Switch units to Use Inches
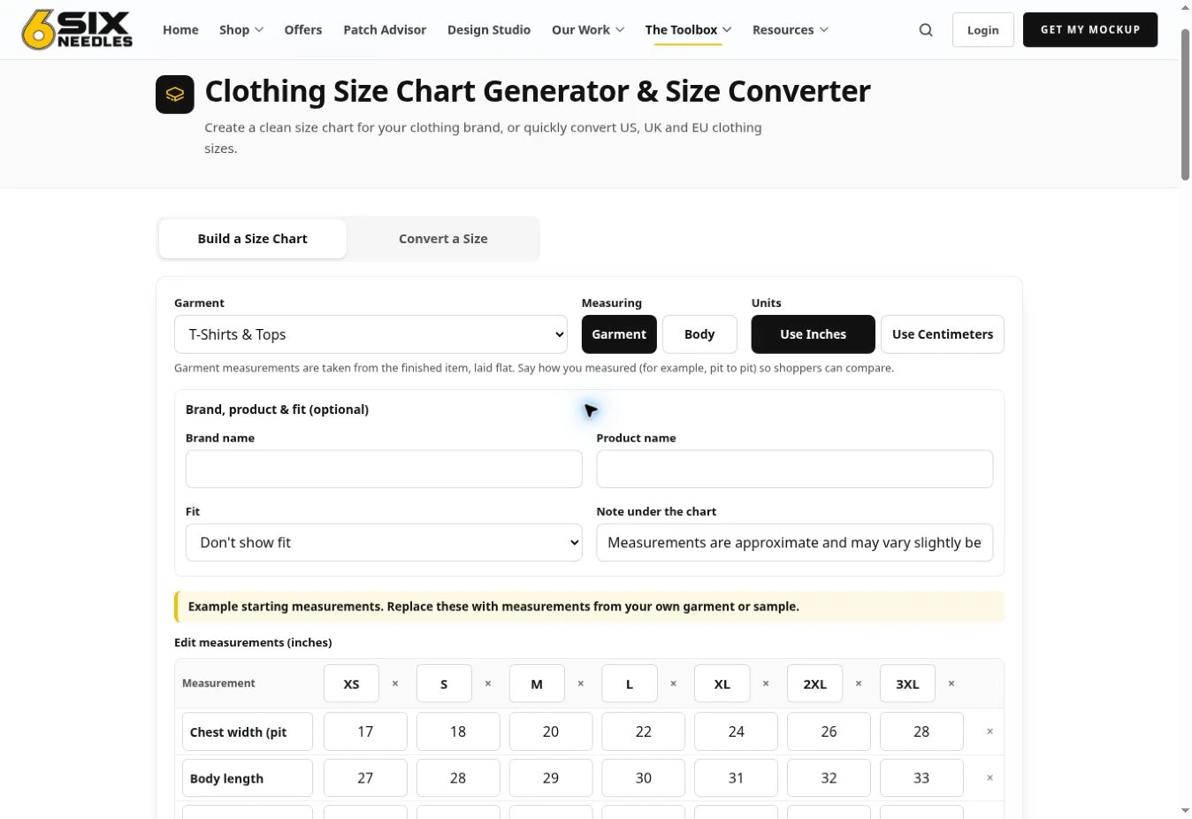The image size is (1192, 819). pos(814,334)
